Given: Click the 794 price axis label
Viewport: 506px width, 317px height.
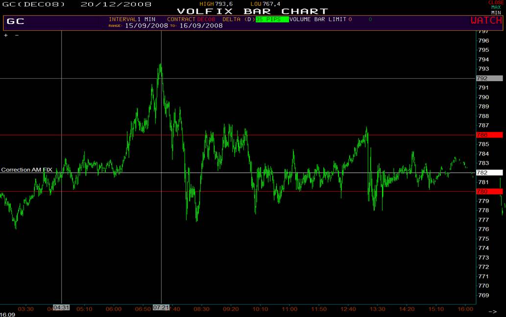Looking at the screenshot, I should pyautogui.click(x=484, y=60).
